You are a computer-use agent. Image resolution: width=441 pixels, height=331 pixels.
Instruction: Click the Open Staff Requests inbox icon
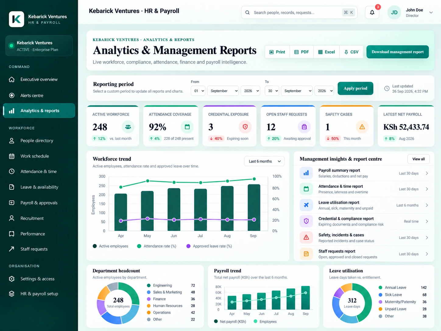point(304,127)
